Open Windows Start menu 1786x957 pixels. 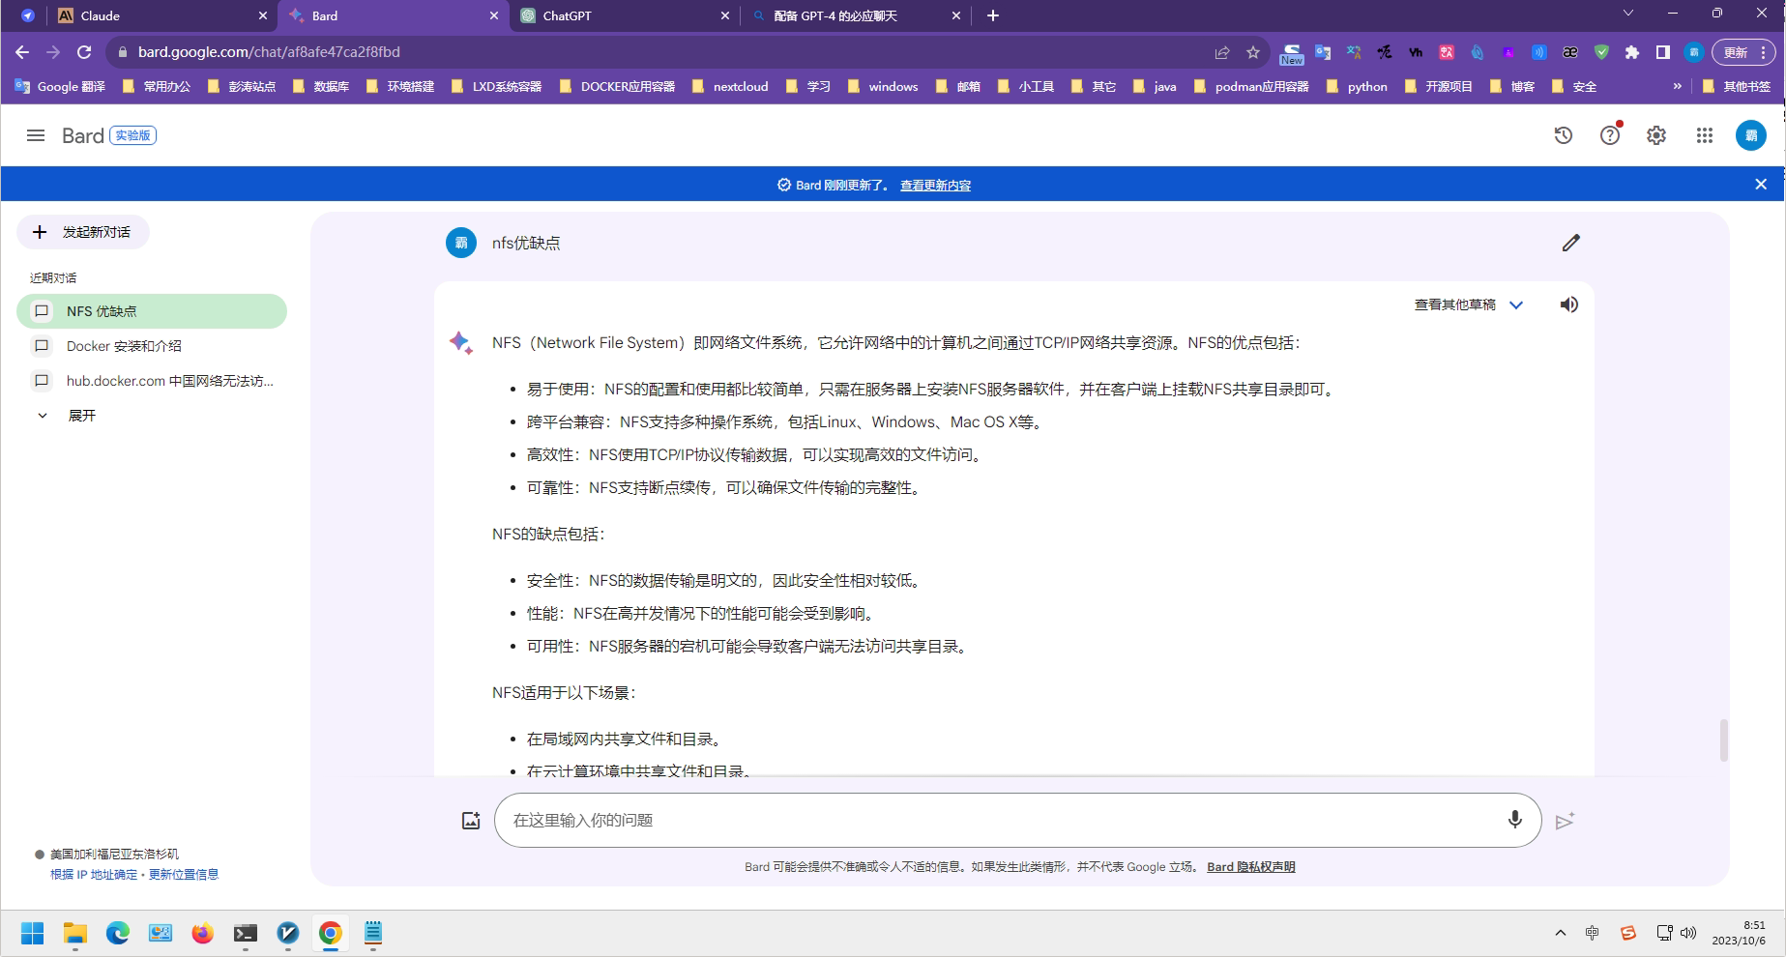click(x=32, y=933)
